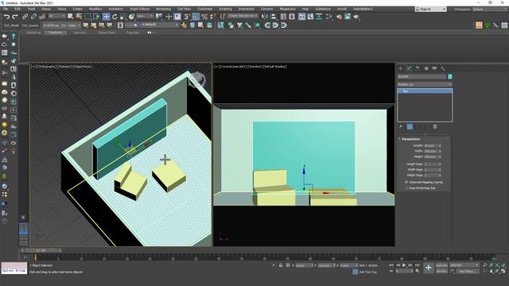This screenshot has height=286, width=509.
Task: Go to the start frame
Action: [x=391, y=265]
